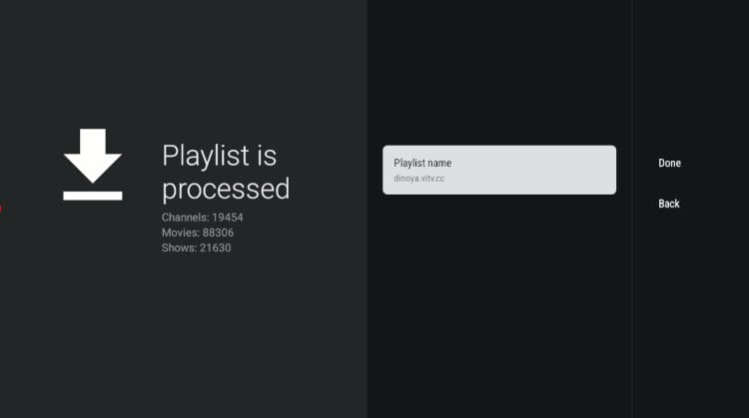749x418 pixels.
Task: Click the "Channels" label word
Action: (x=183, y=217)
